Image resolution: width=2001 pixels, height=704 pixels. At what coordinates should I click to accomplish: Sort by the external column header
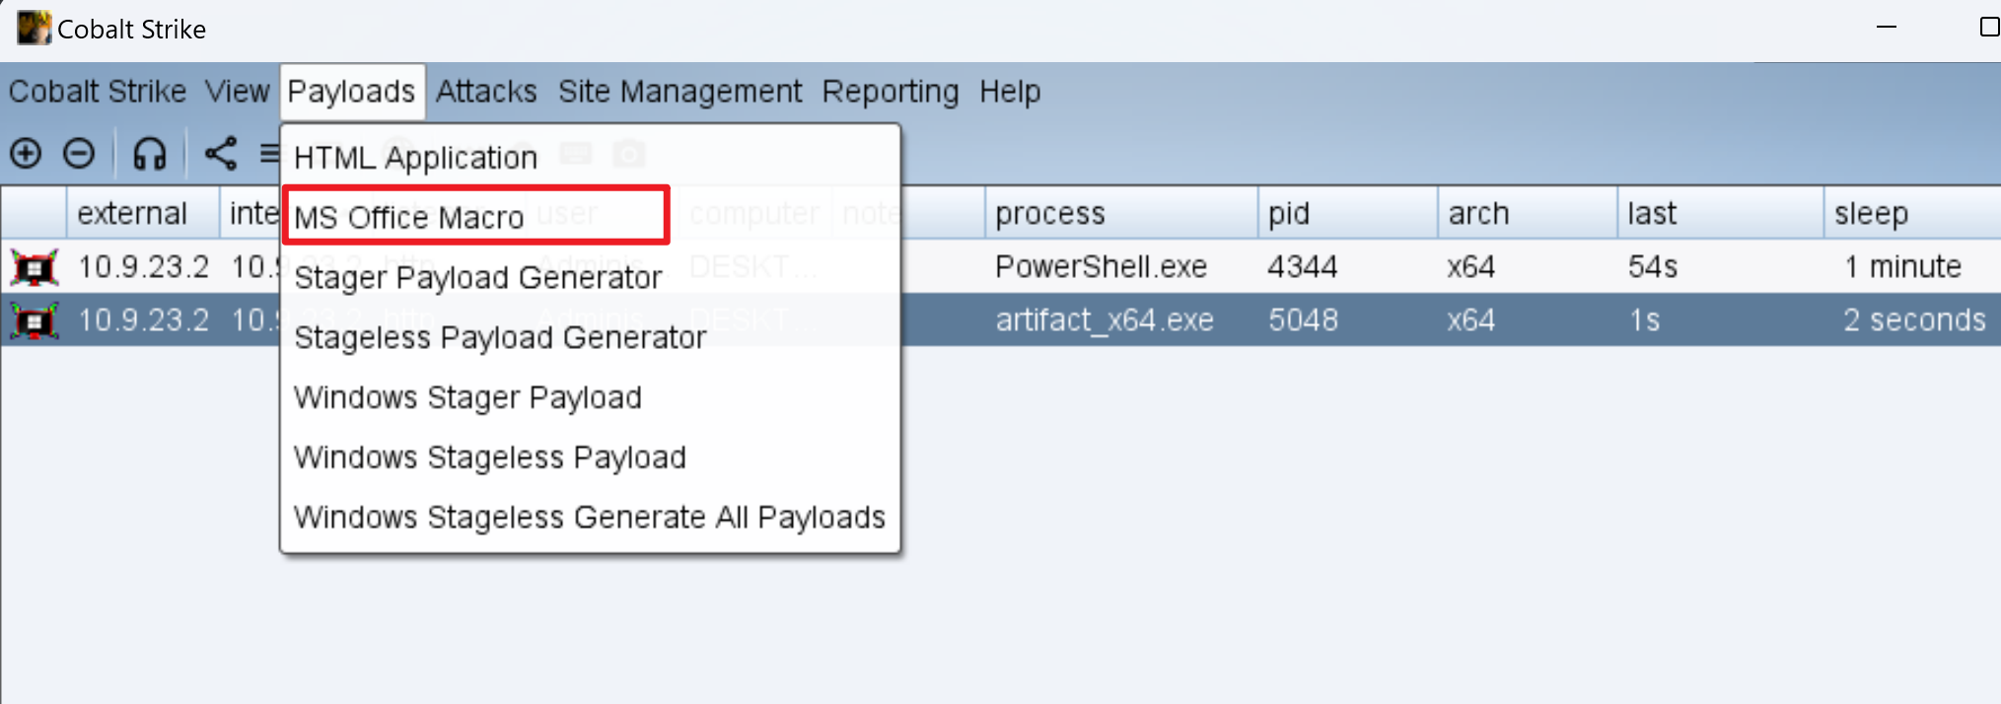pyautogui.click(x=142, y=213)
